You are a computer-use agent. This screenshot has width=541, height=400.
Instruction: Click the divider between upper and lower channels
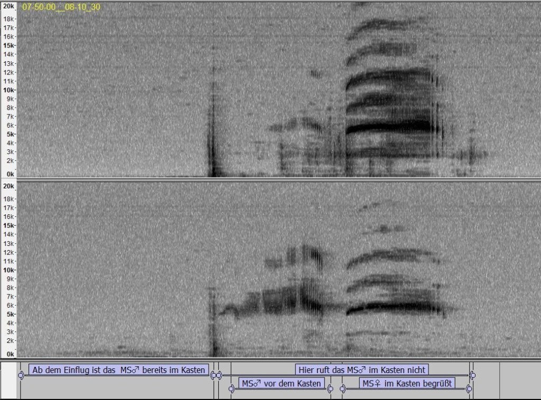(x=270, y=179)
